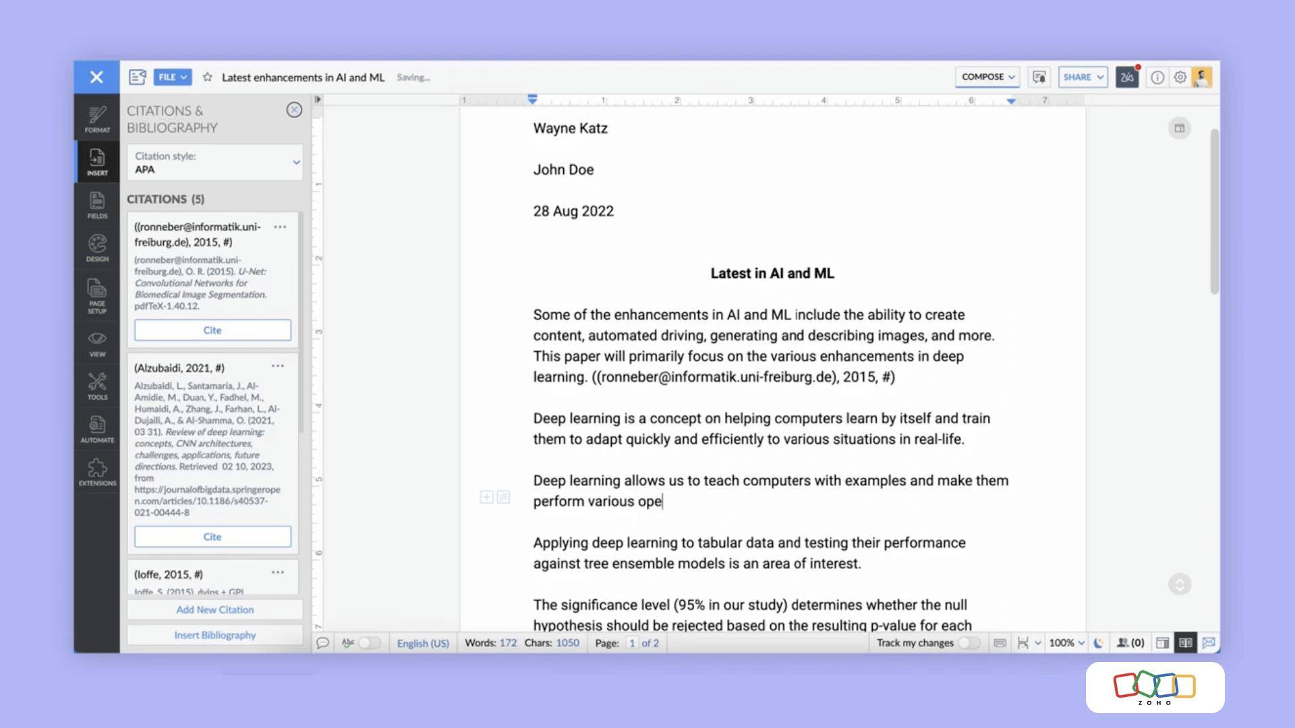This screenshot has width=1295, height=728.
Task: Open the Design sidebar panel
Action: (97, 248)
